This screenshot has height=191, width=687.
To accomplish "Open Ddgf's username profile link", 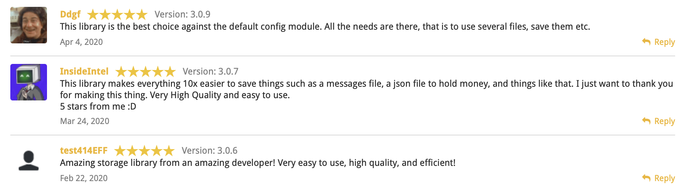I will point(70,14).
